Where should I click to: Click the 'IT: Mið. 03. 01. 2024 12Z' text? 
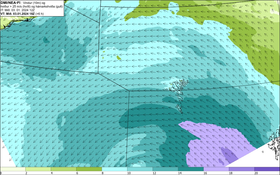17,10
